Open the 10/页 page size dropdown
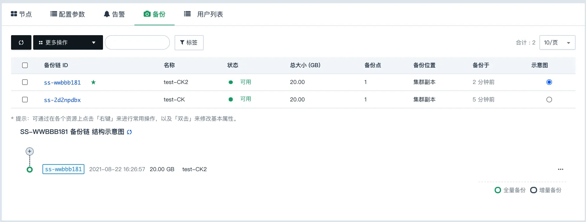Viewport: 586px width, 222px height. [557, 42]
